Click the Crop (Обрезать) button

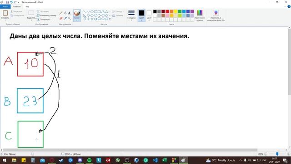[x=43, y=11]
